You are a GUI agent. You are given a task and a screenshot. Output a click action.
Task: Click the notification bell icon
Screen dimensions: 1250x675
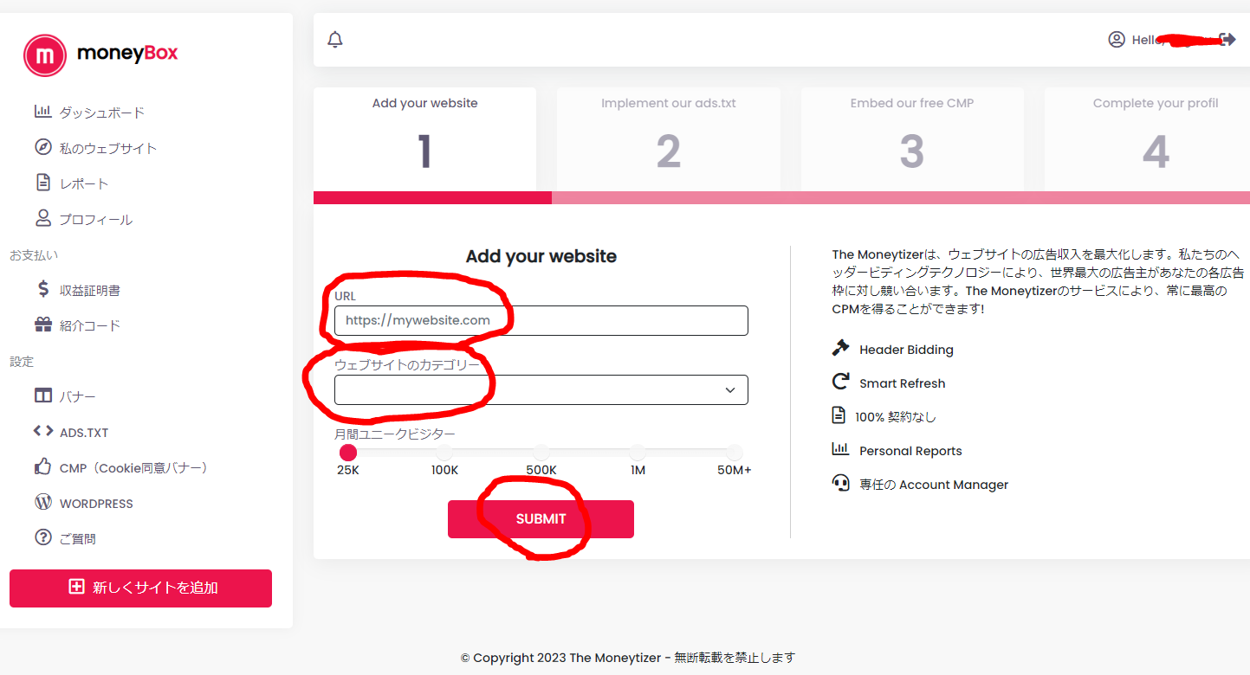pos(335,40)
